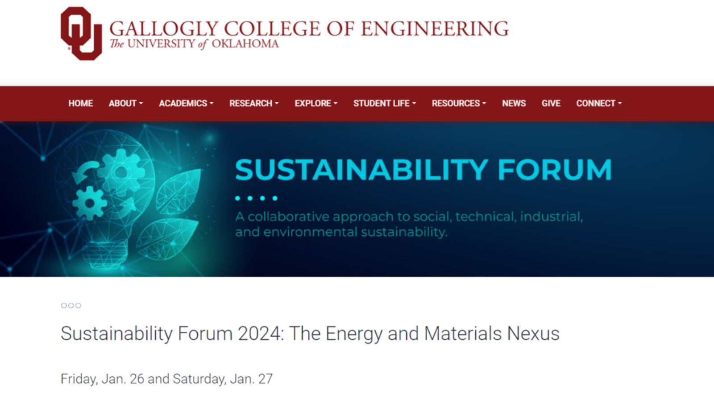Viewport: 714px width, 402px height.
Task: Click the lightbulb graphic in the banner
Action: tap(105, 199)
